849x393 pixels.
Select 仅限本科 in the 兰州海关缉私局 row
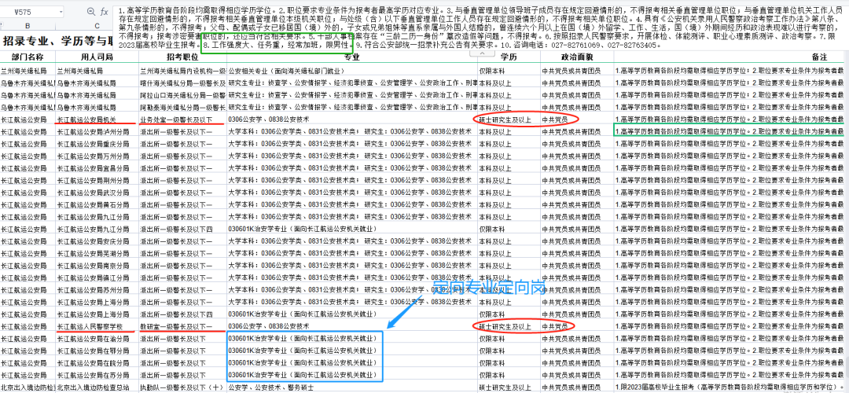click(509, 71)
